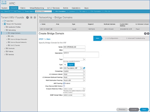Click the ALL TENANTS link
This screenshot has height=112, width=150.
(x=5, y=11)
